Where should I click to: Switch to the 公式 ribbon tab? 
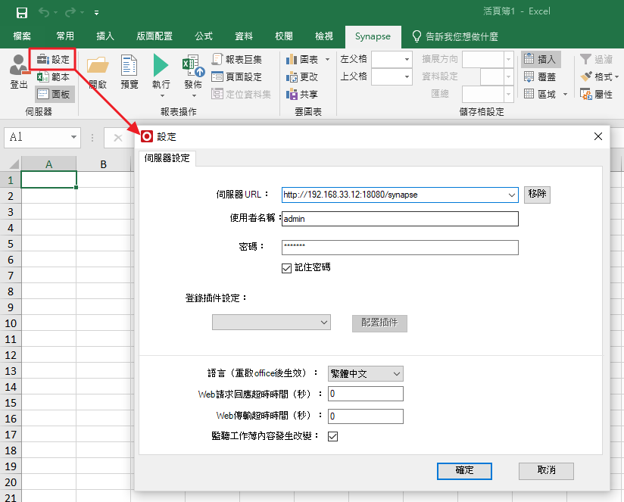[204, 36]
